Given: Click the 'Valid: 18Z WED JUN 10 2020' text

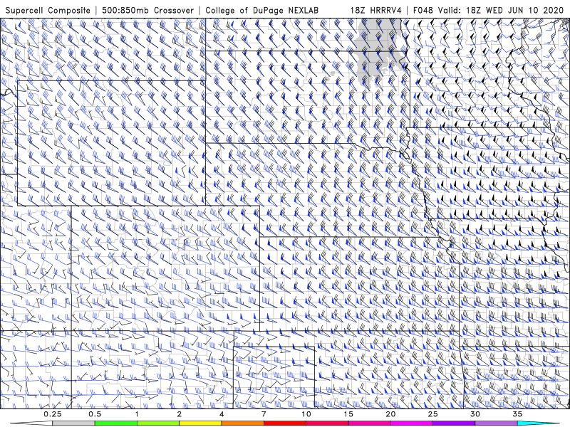Looking at the screenshot, I should (x=501, y=10).
